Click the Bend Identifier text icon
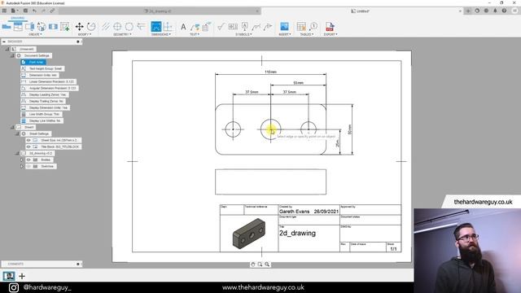 point(206,27)
